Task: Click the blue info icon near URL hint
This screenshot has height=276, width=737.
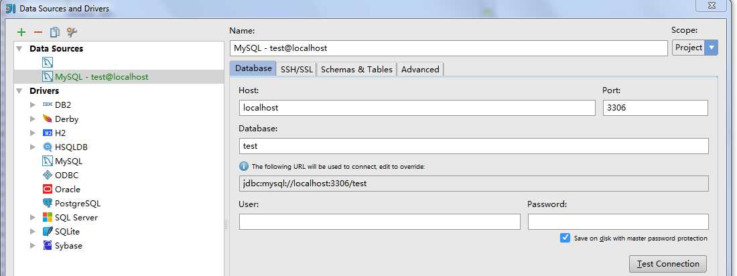Action: pos(244,166)
